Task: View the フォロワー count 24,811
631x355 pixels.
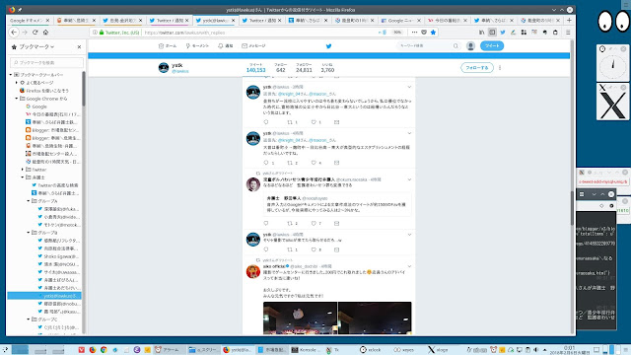Action: (304, 68)
